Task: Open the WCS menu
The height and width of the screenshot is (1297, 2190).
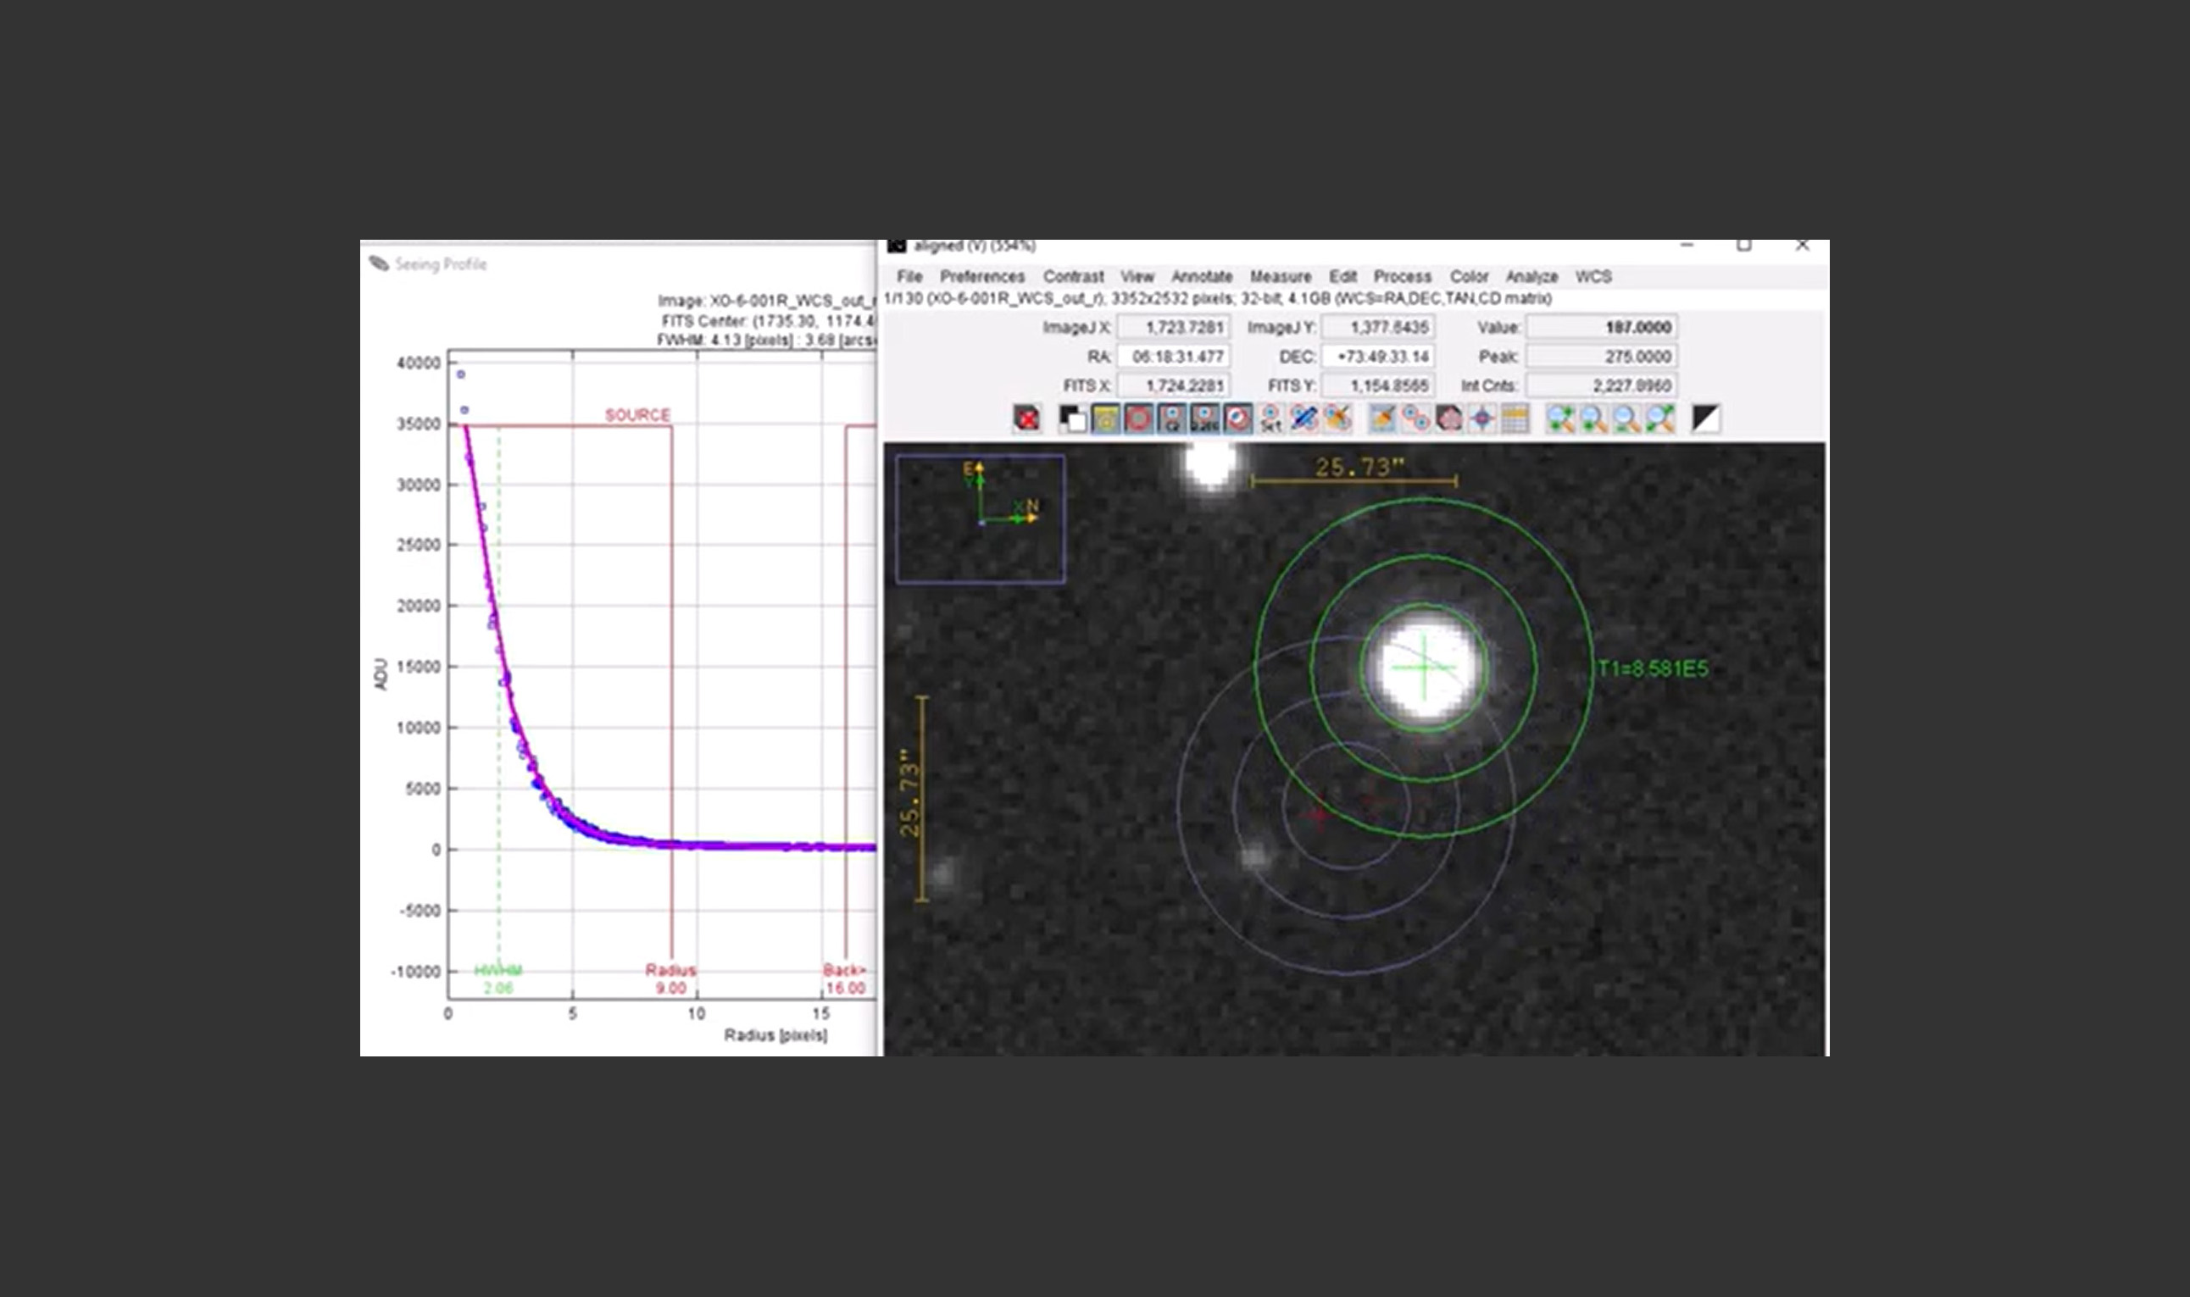Action: point(1592,276)
